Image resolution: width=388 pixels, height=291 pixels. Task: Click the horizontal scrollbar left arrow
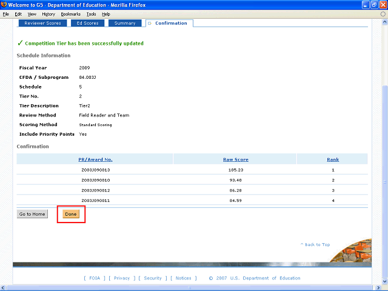point(3,288)
